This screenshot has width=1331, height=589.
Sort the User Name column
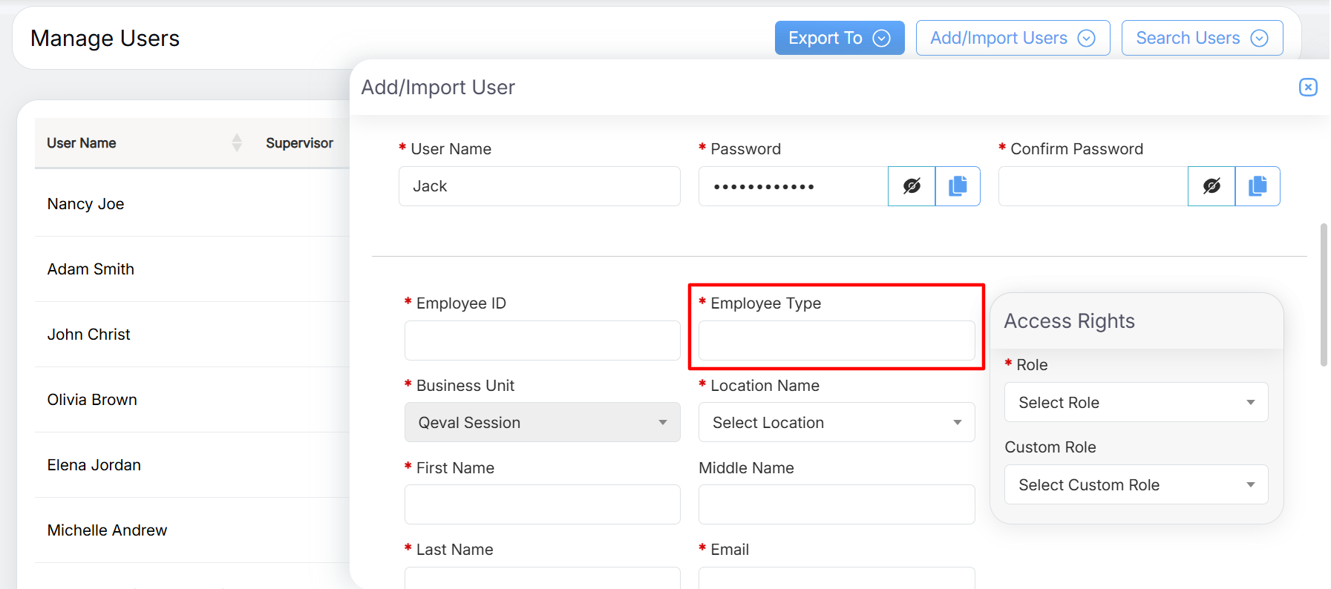[237, 142]
